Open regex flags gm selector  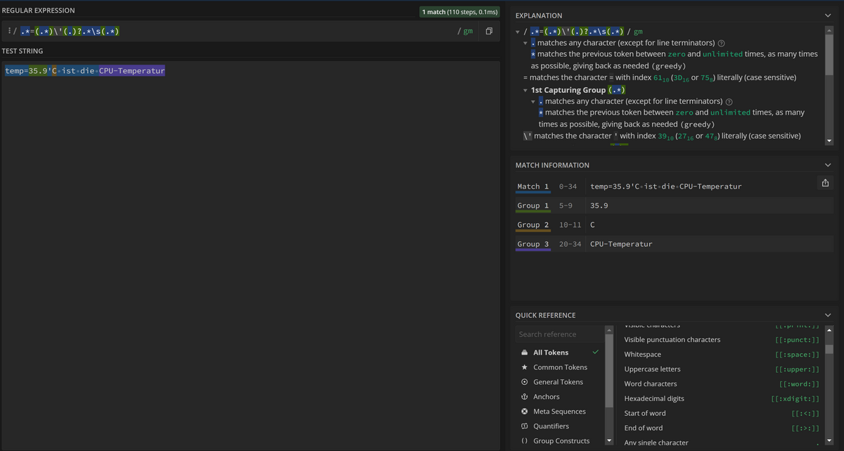(x=465, y=32)
